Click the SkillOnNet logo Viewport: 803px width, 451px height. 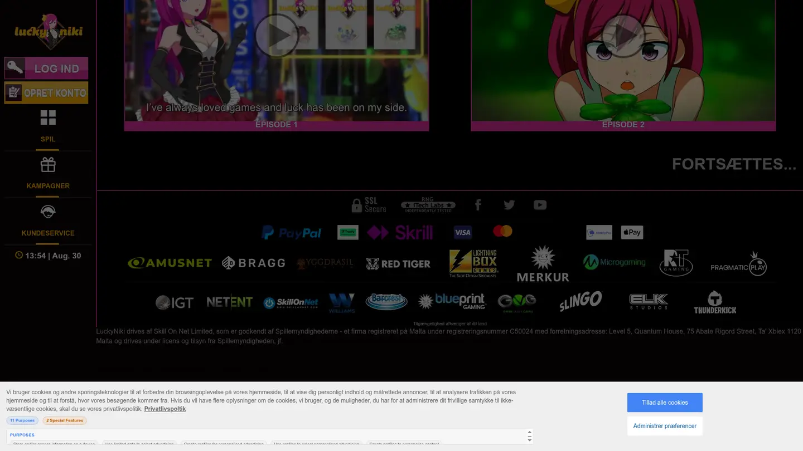click(291, 303)
